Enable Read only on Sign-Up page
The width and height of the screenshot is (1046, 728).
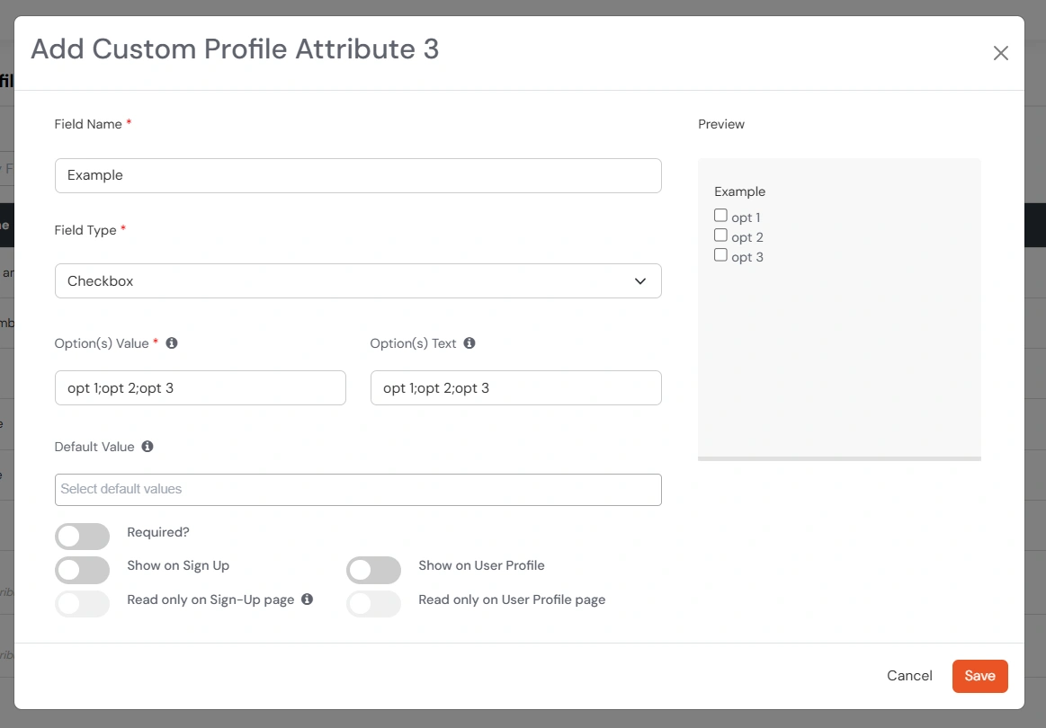coord(82,603)
